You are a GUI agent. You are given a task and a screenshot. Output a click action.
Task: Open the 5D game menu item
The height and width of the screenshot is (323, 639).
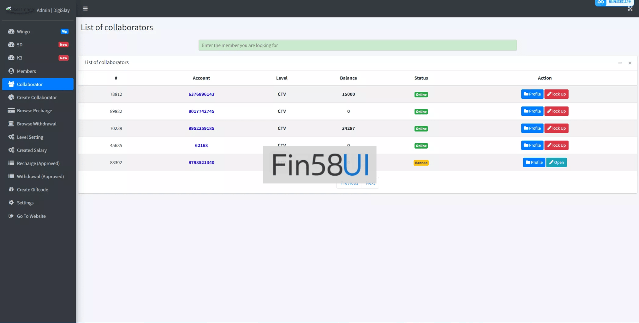tap(20, 45)
